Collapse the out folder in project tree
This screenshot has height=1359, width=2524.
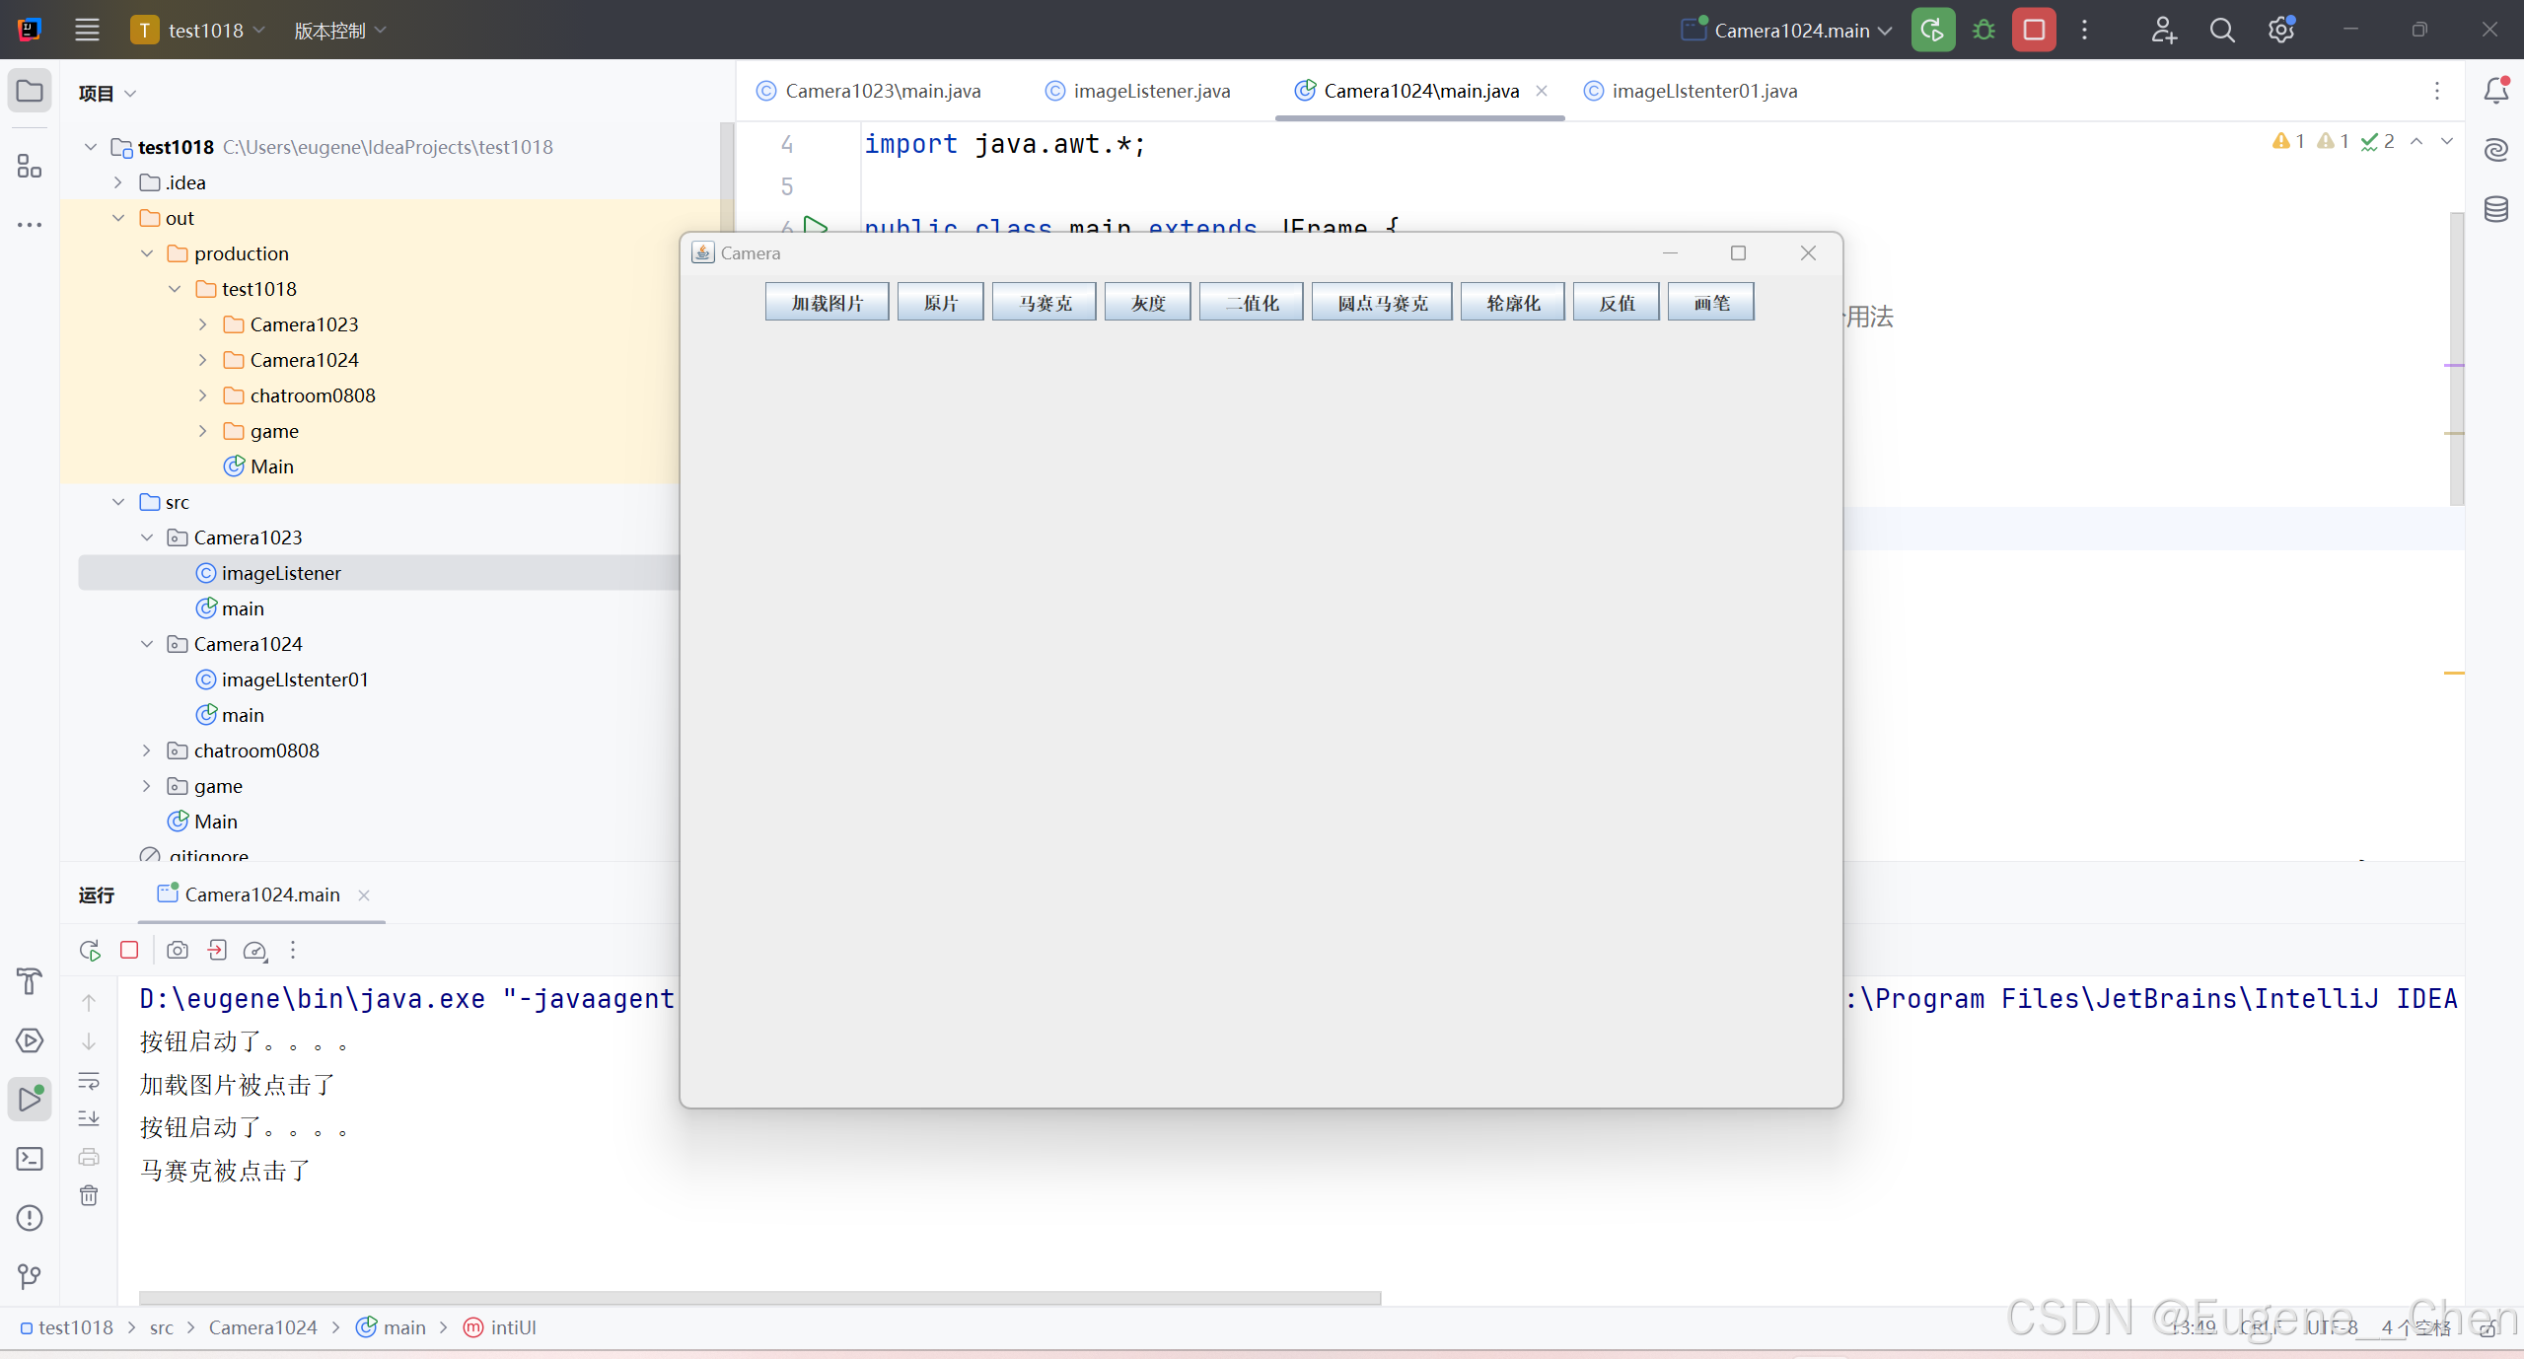(118, 218)
